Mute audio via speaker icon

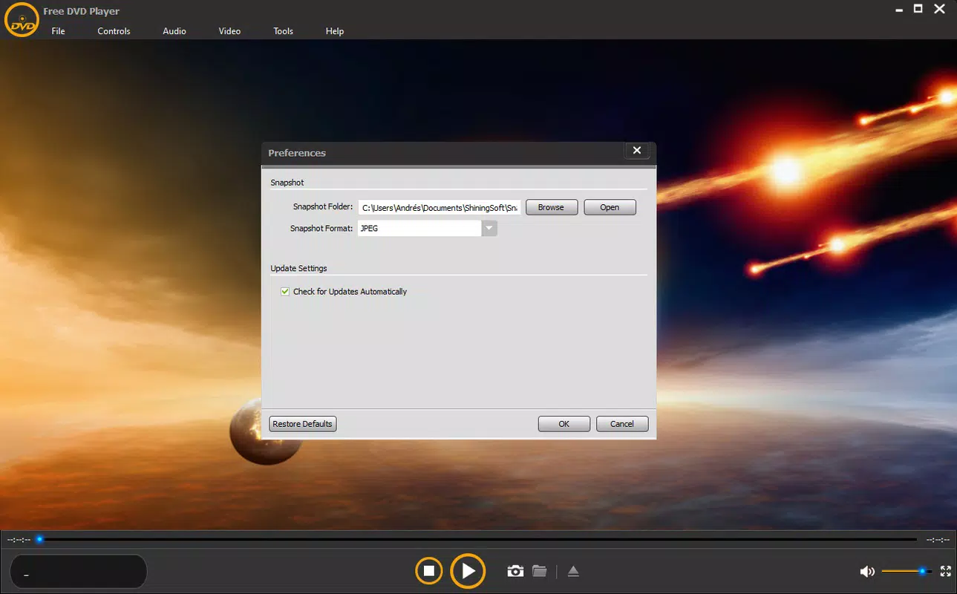(866, 571)
